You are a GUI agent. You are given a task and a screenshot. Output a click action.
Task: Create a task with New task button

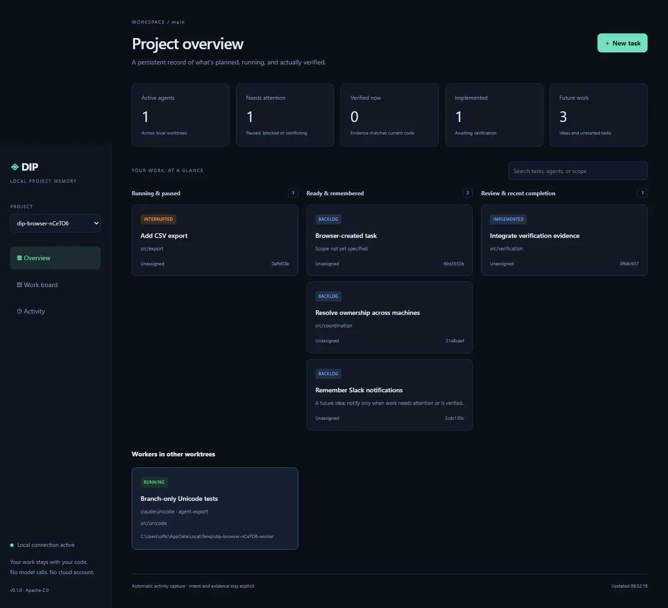coord(622,43)
